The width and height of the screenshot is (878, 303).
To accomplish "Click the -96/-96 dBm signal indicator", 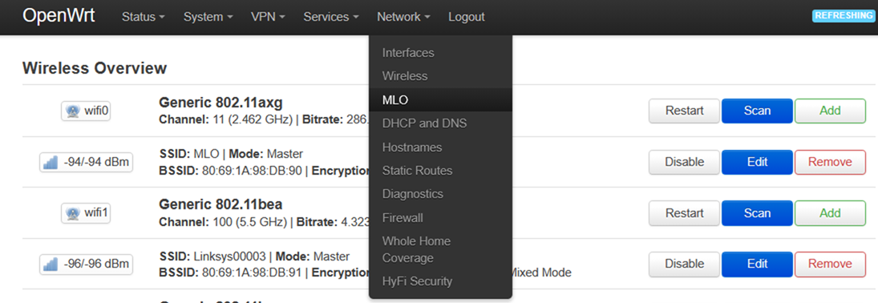I will [86, 264].
